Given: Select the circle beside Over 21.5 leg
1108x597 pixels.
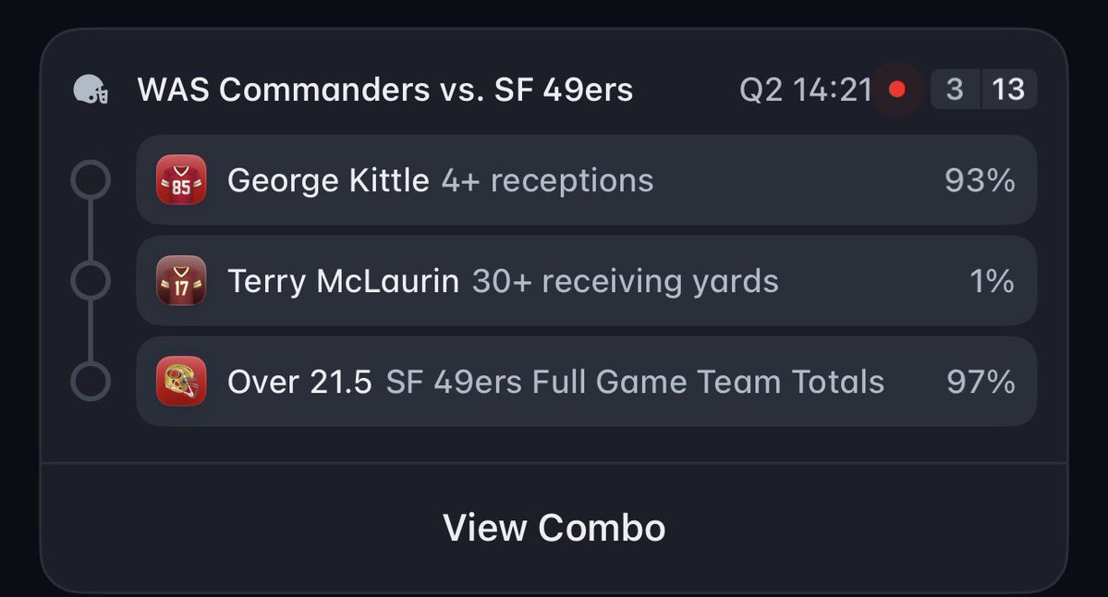Looking at the screenshot, I should coord(91,382).
